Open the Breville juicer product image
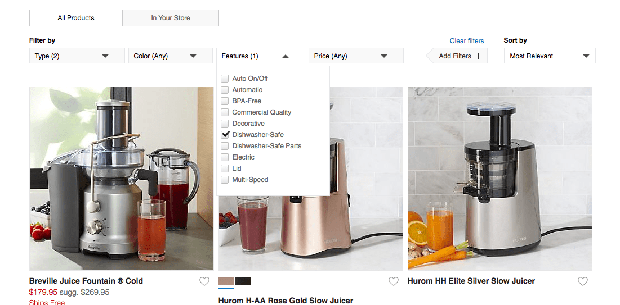Viewport: 620px width, 305px height. (122, 179)
